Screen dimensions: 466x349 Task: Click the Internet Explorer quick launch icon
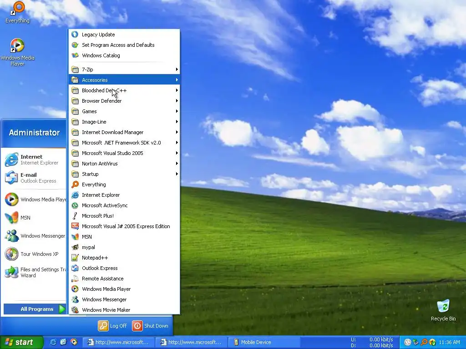(x=53, y=342)
